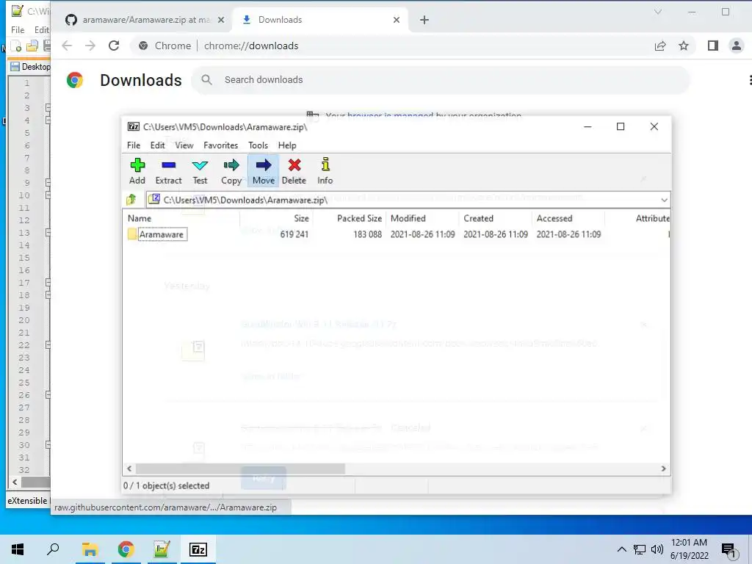
Task: Sort by the Modified column header
Action: point(422,218)
